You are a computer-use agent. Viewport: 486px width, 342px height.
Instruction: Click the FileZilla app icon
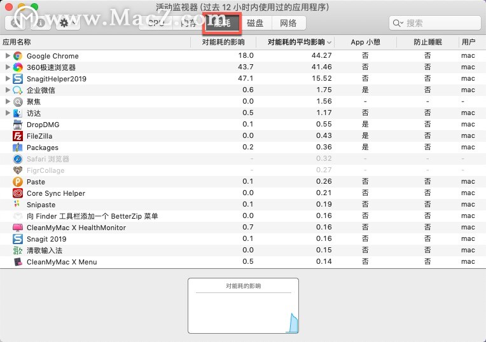[x=18, y=136]
